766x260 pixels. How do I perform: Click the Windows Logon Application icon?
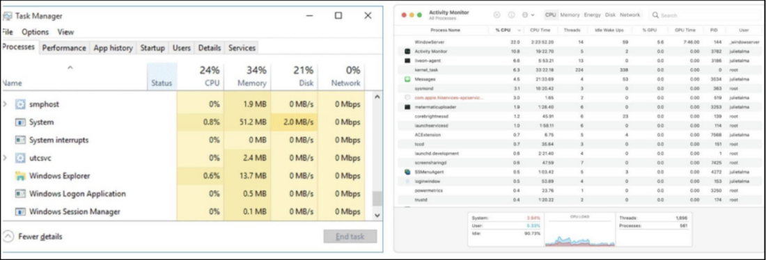pos(20,194)
